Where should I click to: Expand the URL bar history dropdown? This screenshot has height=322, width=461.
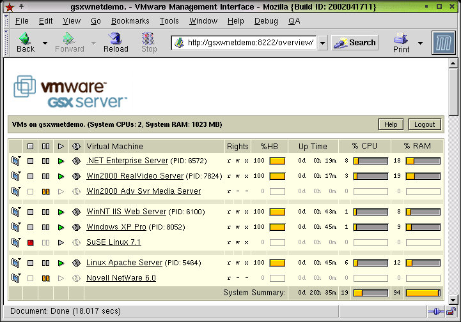322,43
